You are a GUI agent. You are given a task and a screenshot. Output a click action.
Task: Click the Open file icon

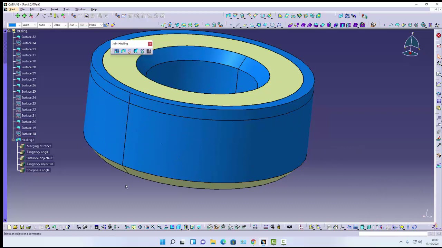pyautogui.click(x=16, y=227)
